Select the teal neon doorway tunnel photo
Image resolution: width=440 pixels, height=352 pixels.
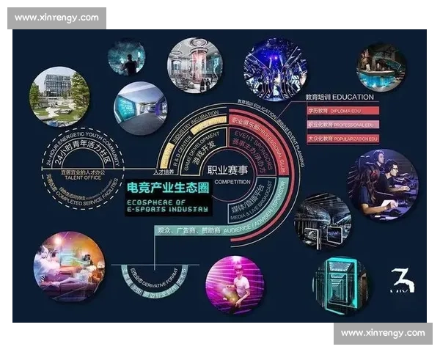340,284
